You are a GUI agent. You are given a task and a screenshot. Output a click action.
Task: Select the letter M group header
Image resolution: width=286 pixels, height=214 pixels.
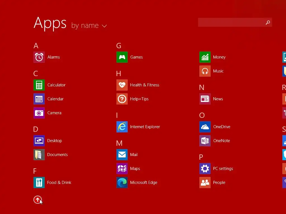[x=119, y=143]
